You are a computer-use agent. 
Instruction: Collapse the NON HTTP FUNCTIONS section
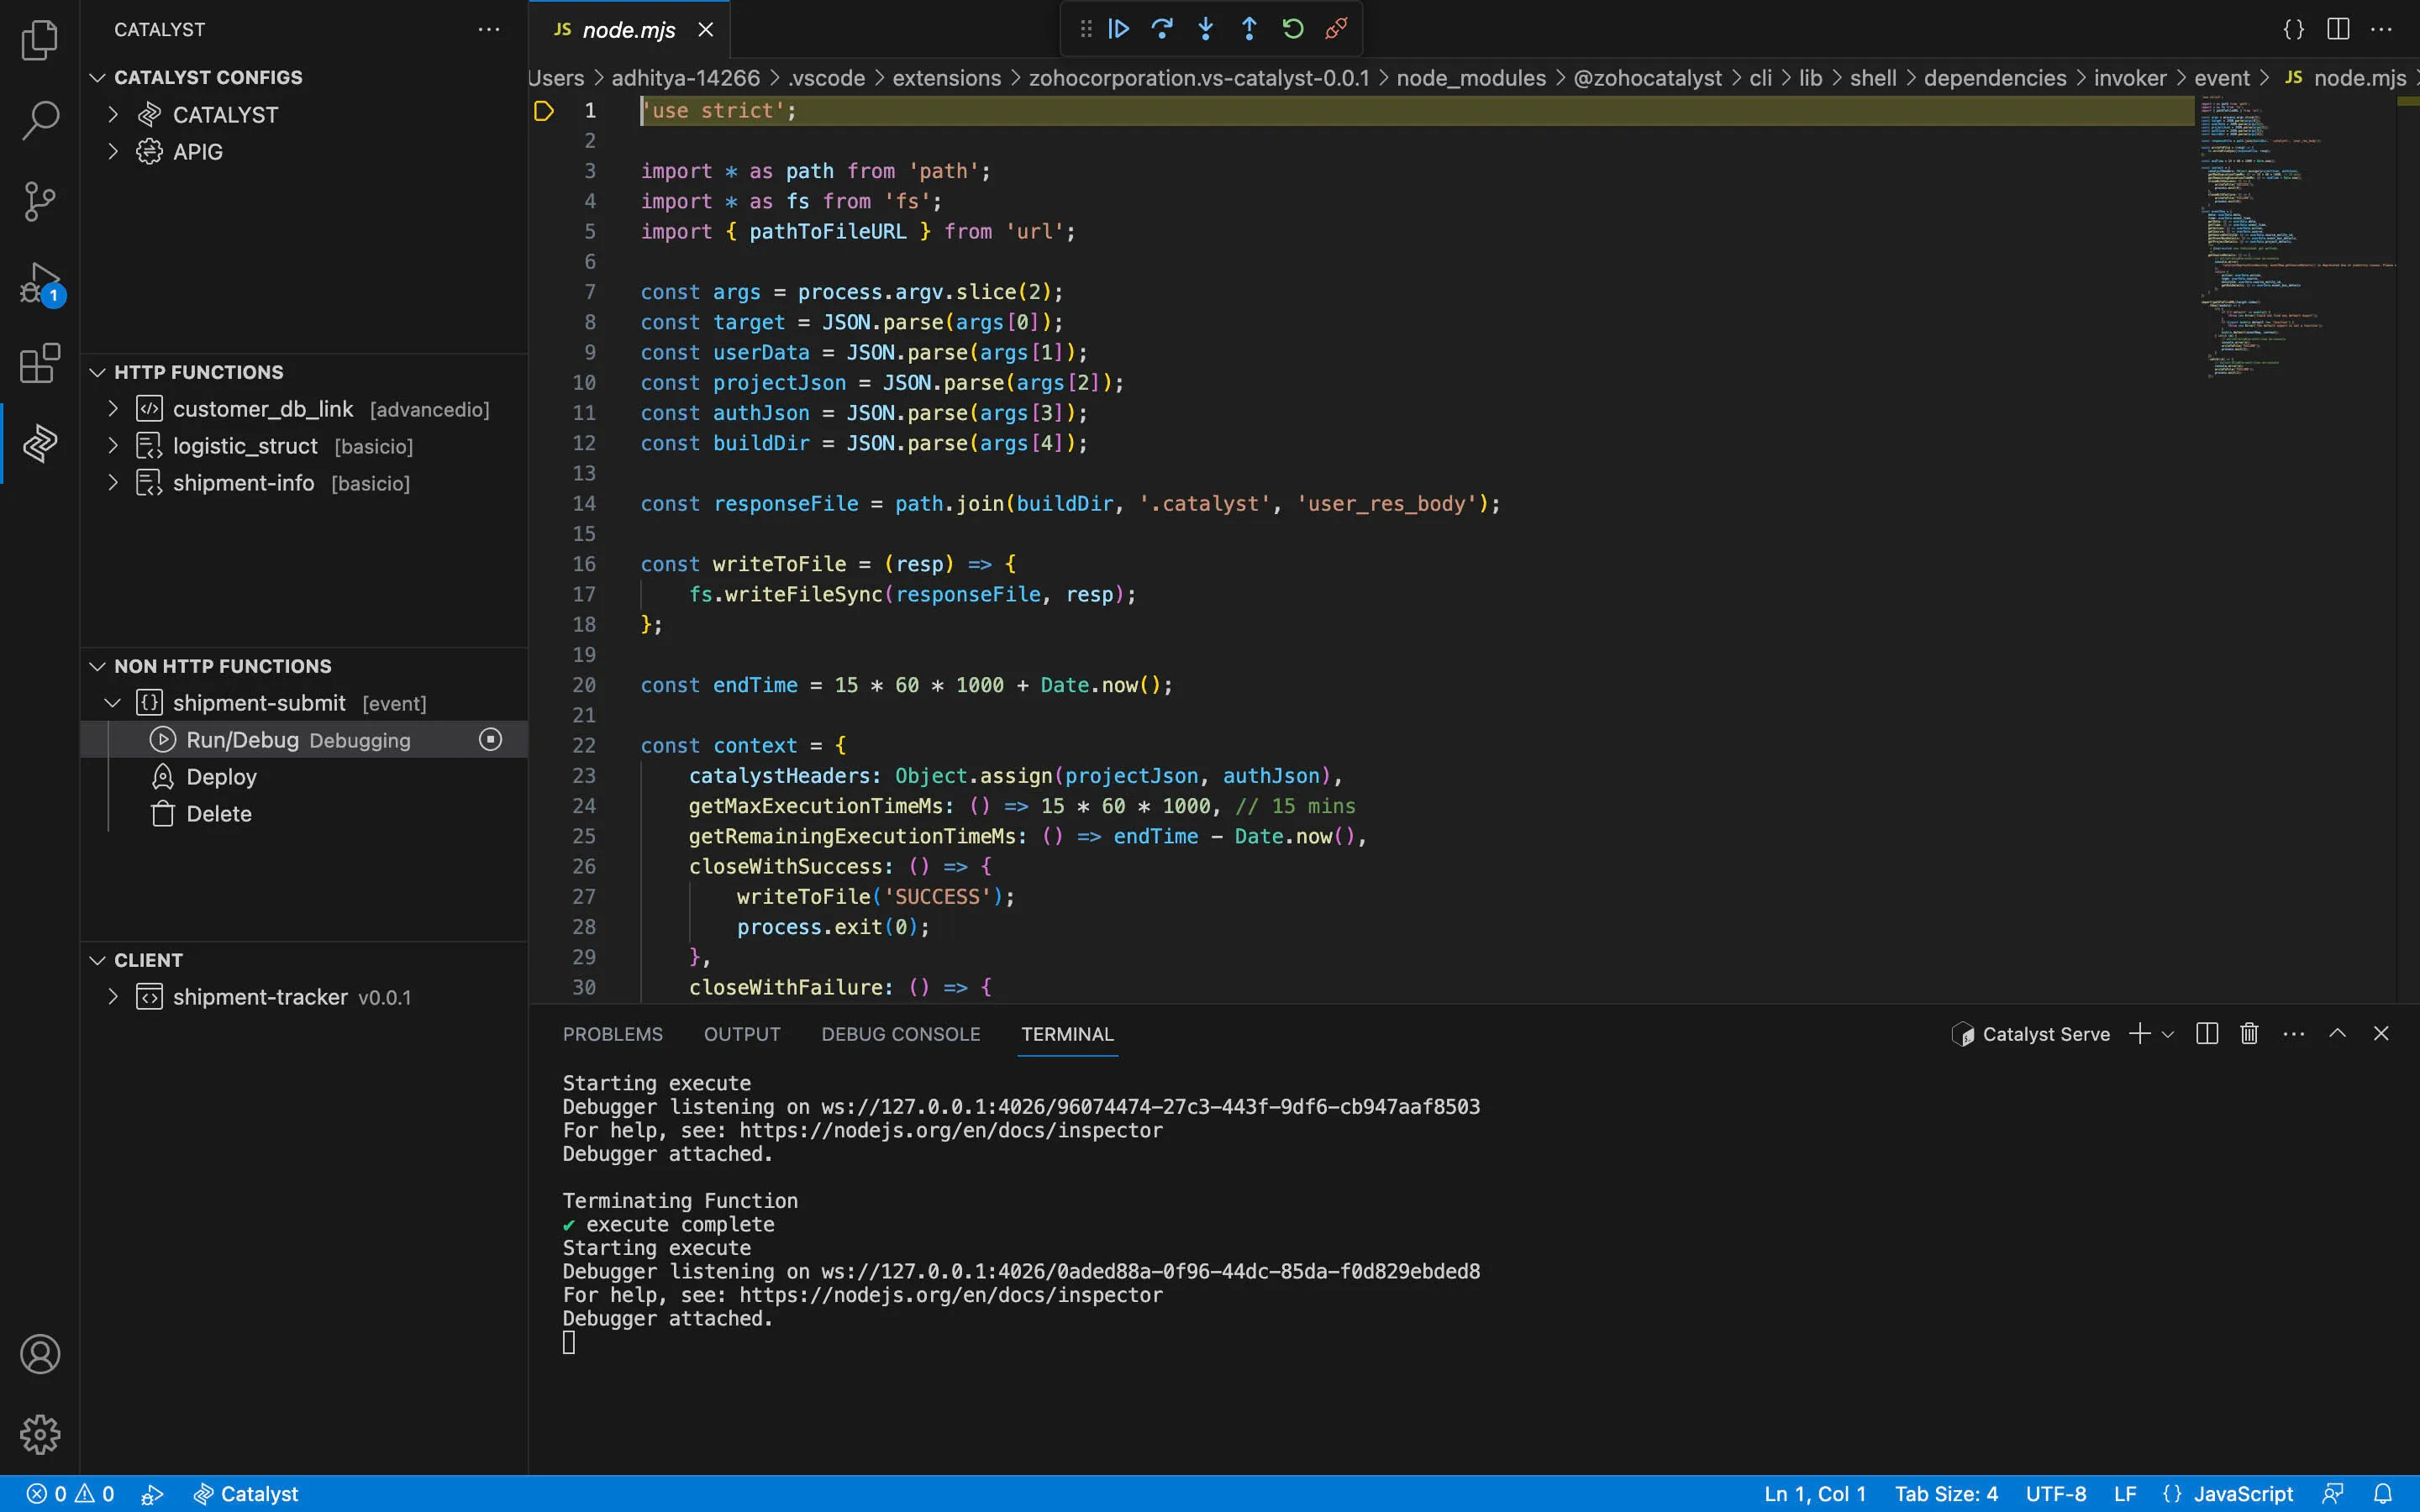97,666
